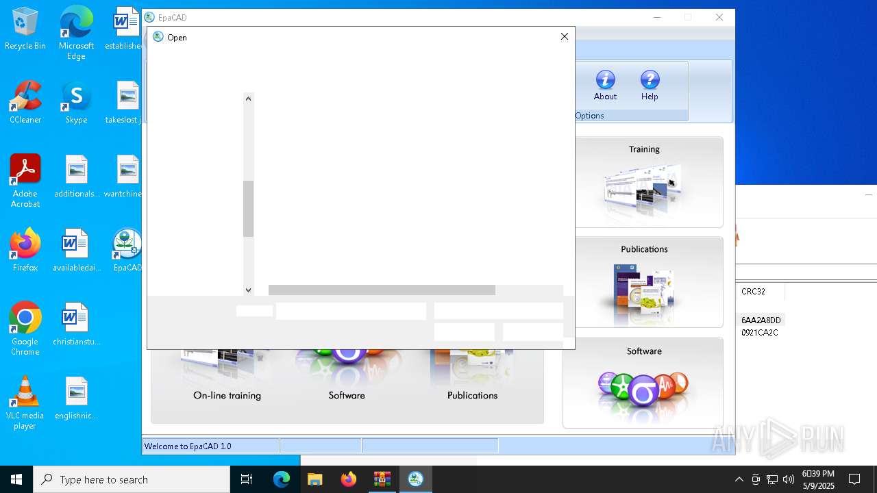Click the scroll down arrow in the Open dialog
Screen dimensions: 877x493
249,290
